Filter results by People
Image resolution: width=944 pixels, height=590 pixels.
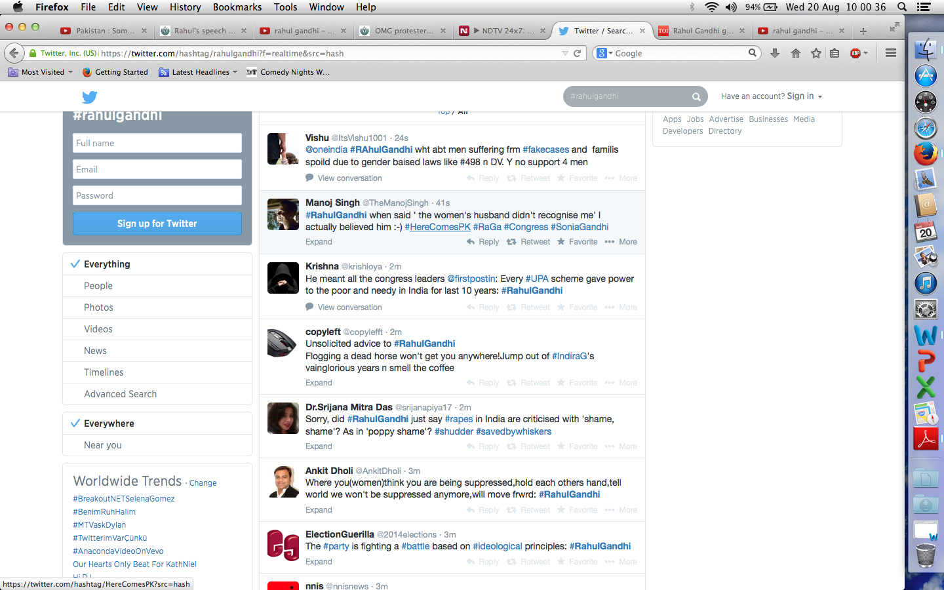[157, 286]
